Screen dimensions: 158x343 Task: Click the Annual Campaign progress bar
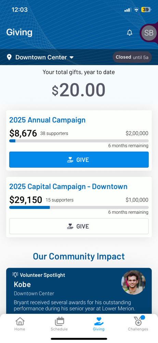point(79,141)
